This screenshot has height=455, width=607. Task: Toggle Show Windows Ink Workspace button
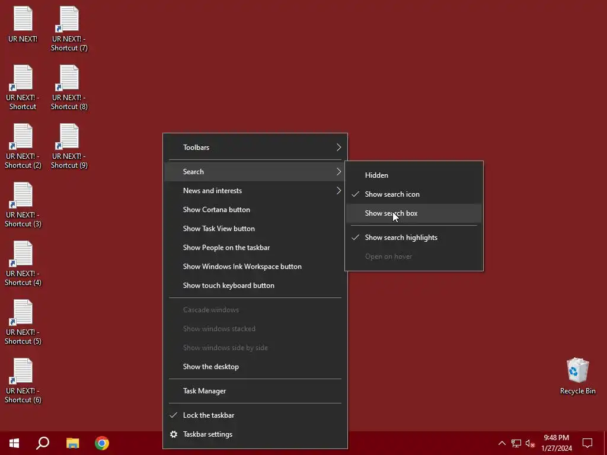[255, 267]
